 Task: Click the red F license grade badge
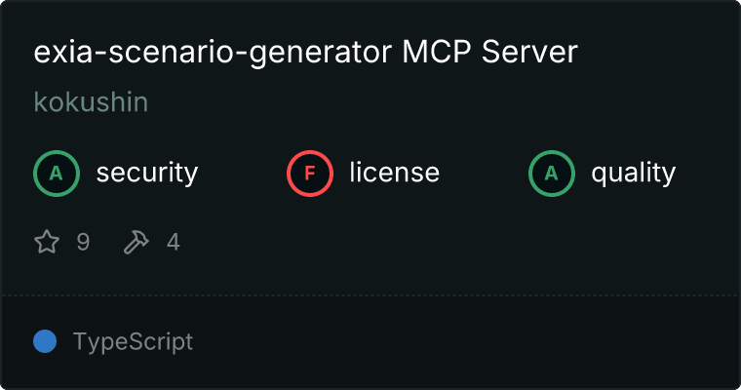pos(309,174)
